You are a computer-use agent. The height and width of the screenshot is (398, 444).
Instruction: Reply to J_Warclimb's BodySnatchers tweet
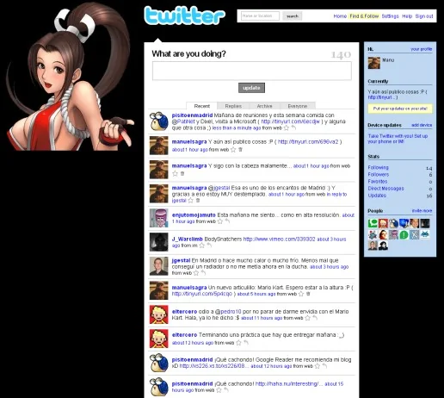tap(209, 246)
